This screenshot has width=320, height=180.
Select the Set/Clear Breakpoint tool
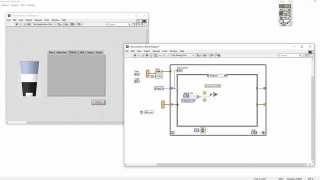click(281, 17)
